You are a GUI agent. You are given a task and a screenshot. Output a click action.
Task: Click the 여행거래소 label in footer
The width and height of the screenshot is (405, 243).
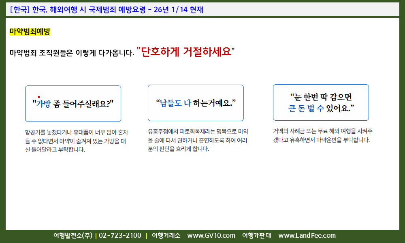pyautogui.click(x=166, y=236)
